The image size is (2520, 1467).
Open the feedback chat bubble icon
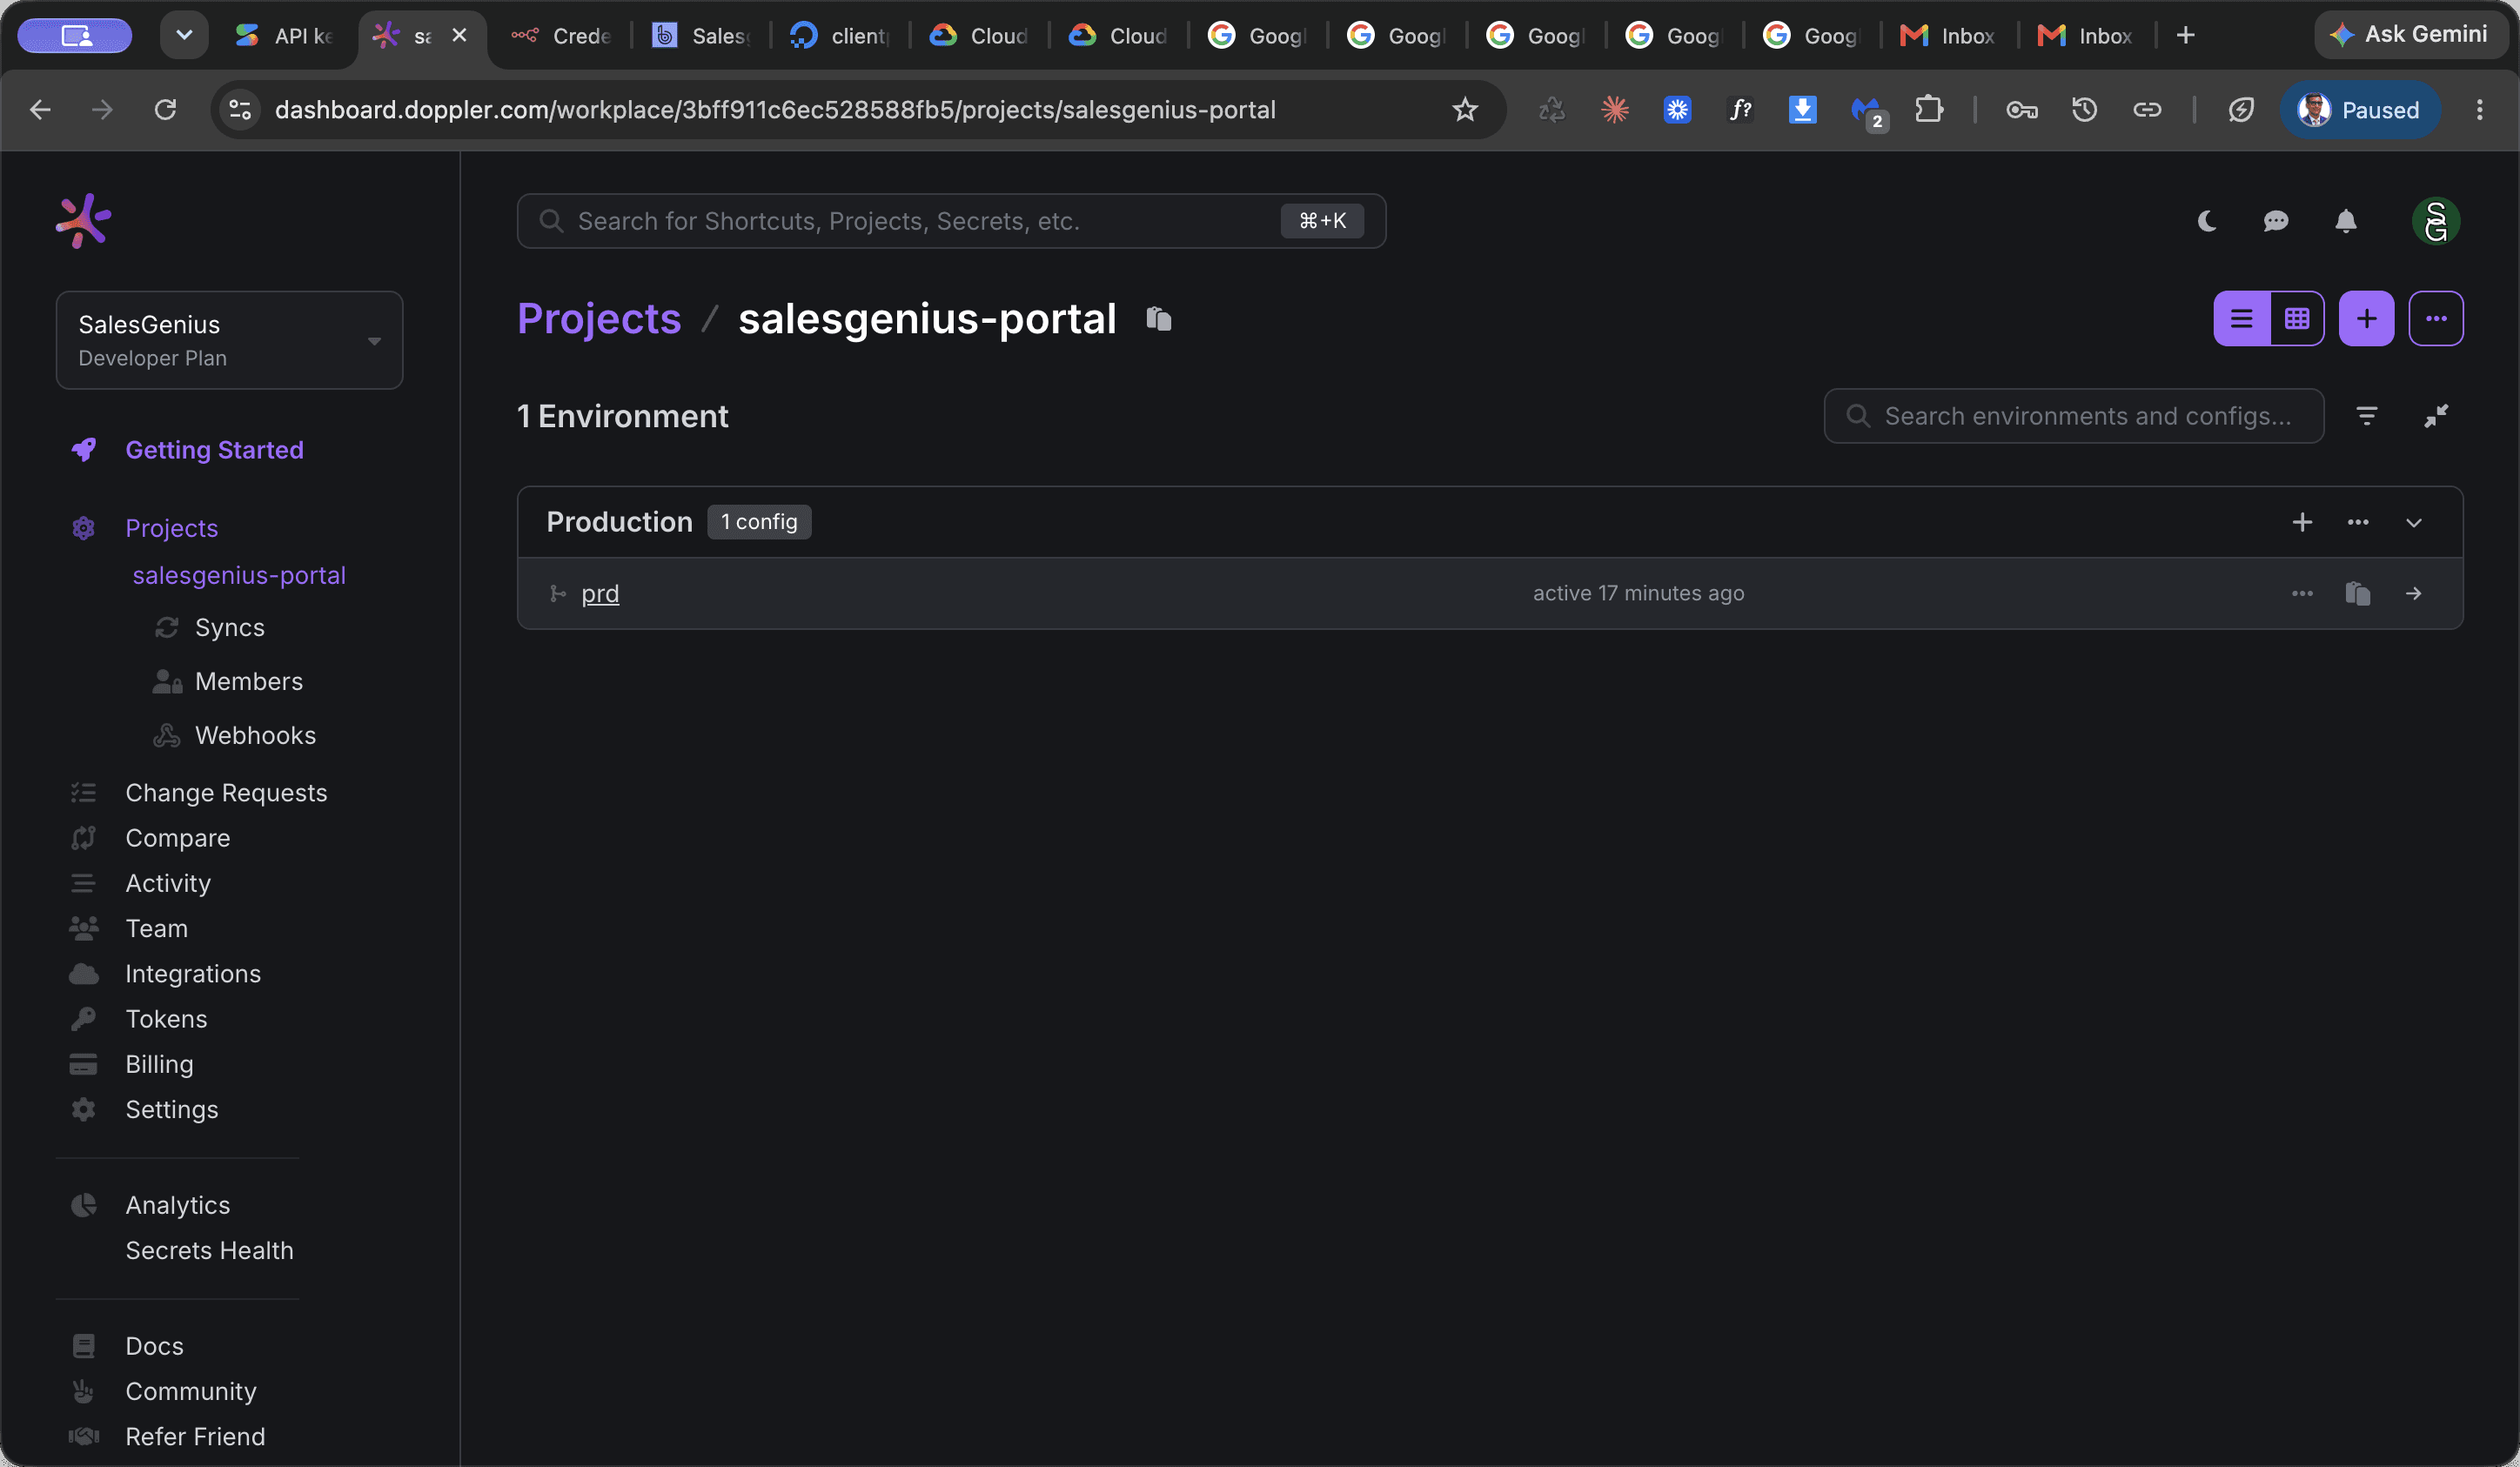pos(2276,221)
